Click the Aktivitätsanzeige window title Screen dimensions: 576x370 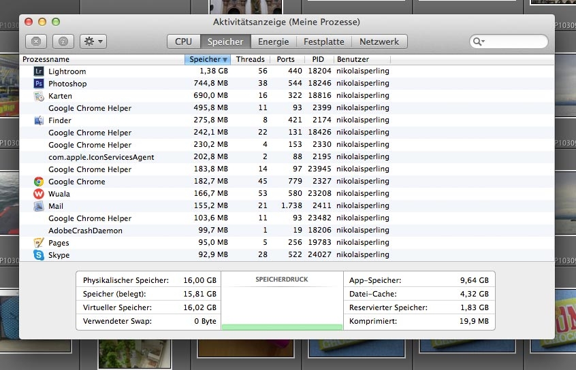(287, 22)
